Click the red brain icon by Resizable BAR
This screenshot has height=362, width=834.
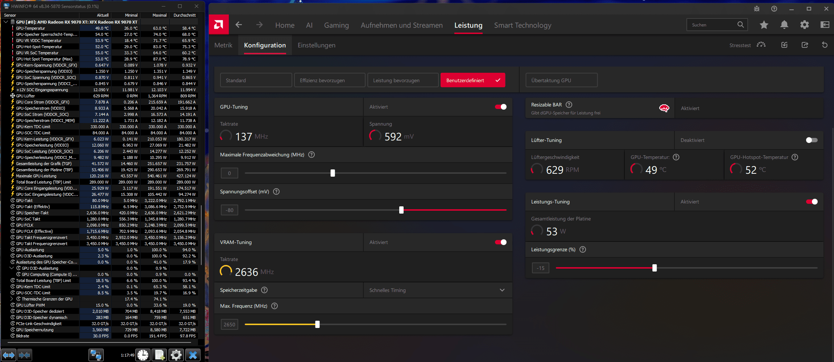coord(664,108)
